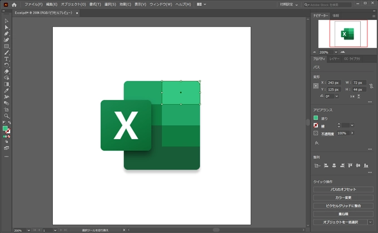Click vertical align top icon

pos(350,166)
